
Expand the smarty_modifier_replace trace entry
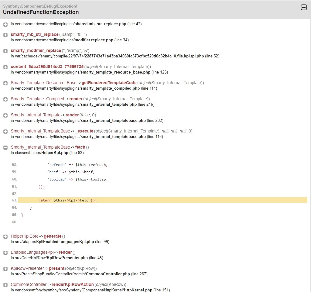(5, 51)
